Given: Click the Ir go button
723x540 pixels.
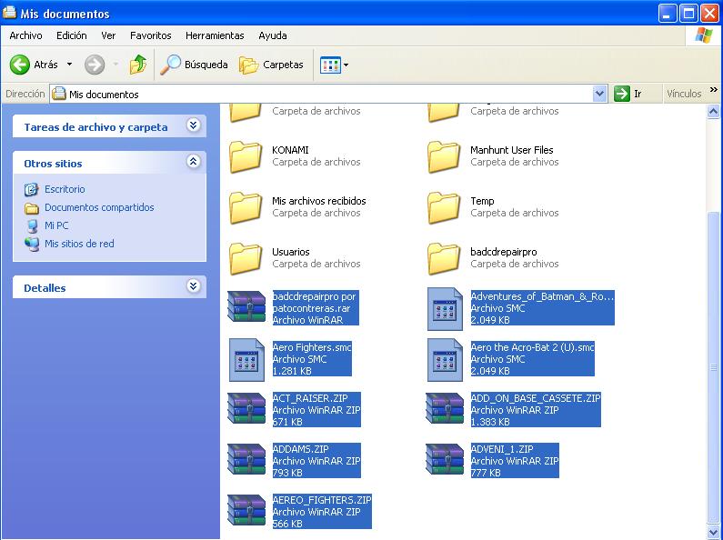Looking at the screenshot, I should [x=628, y=94].
